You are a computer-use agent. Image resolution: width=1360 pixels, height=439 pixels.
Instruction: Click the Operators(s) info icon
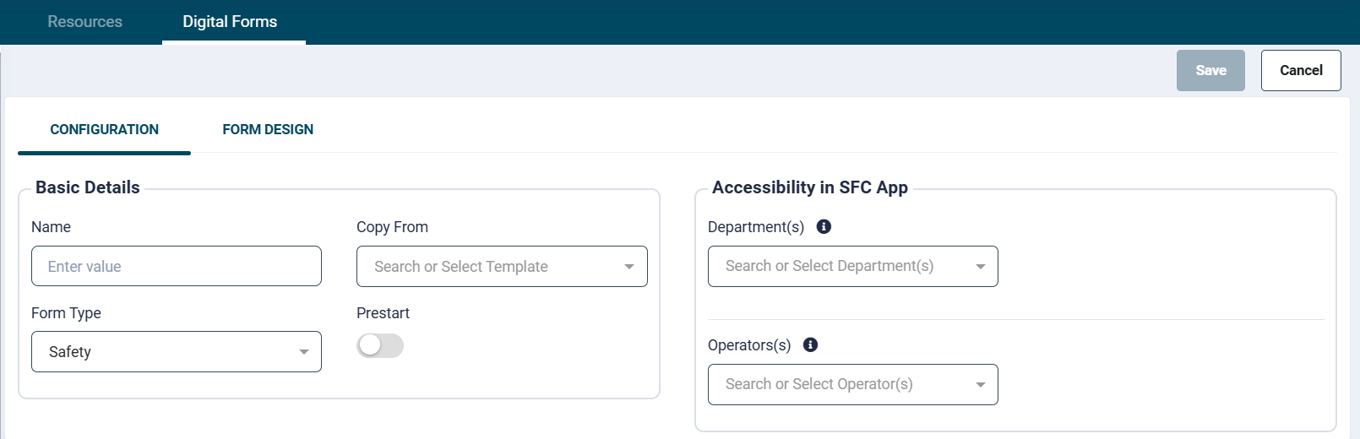pyautogui.click(x=810, y=344)
